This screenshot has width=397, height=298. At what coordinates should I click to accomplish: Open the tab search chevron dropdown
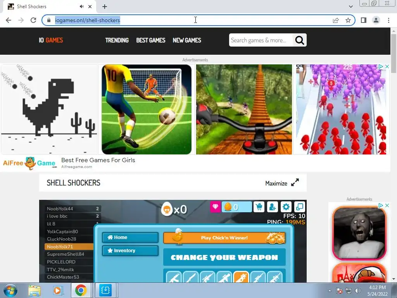[x=350, y=7]
